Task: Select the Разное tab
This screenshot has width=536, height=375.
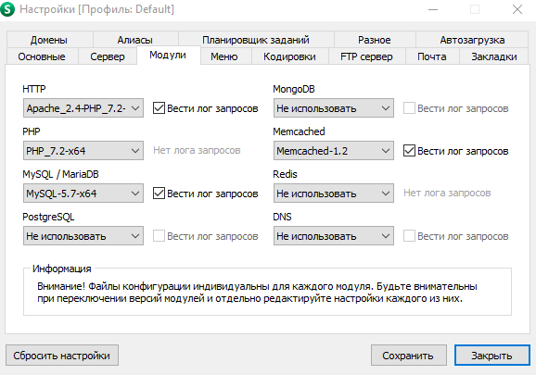Action: [375, 40]
